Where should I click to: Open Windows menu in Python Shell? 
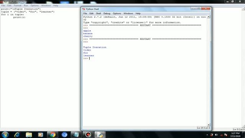[128, 13]
